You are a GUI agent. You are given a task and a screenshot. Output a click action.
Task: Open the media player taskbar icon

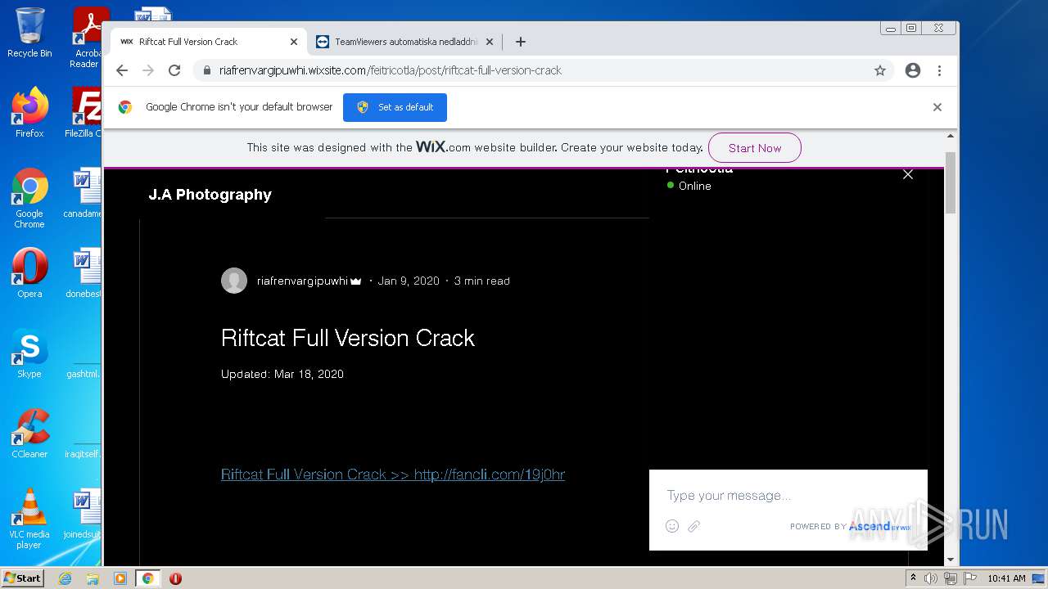click(x=120, y=578)
